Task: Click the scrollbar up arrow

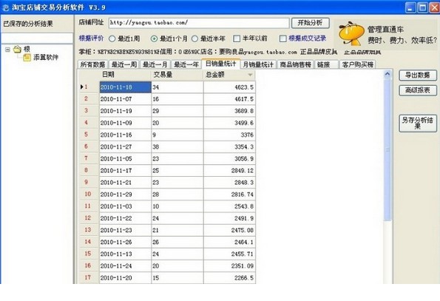Action: (x=387, y=74)
